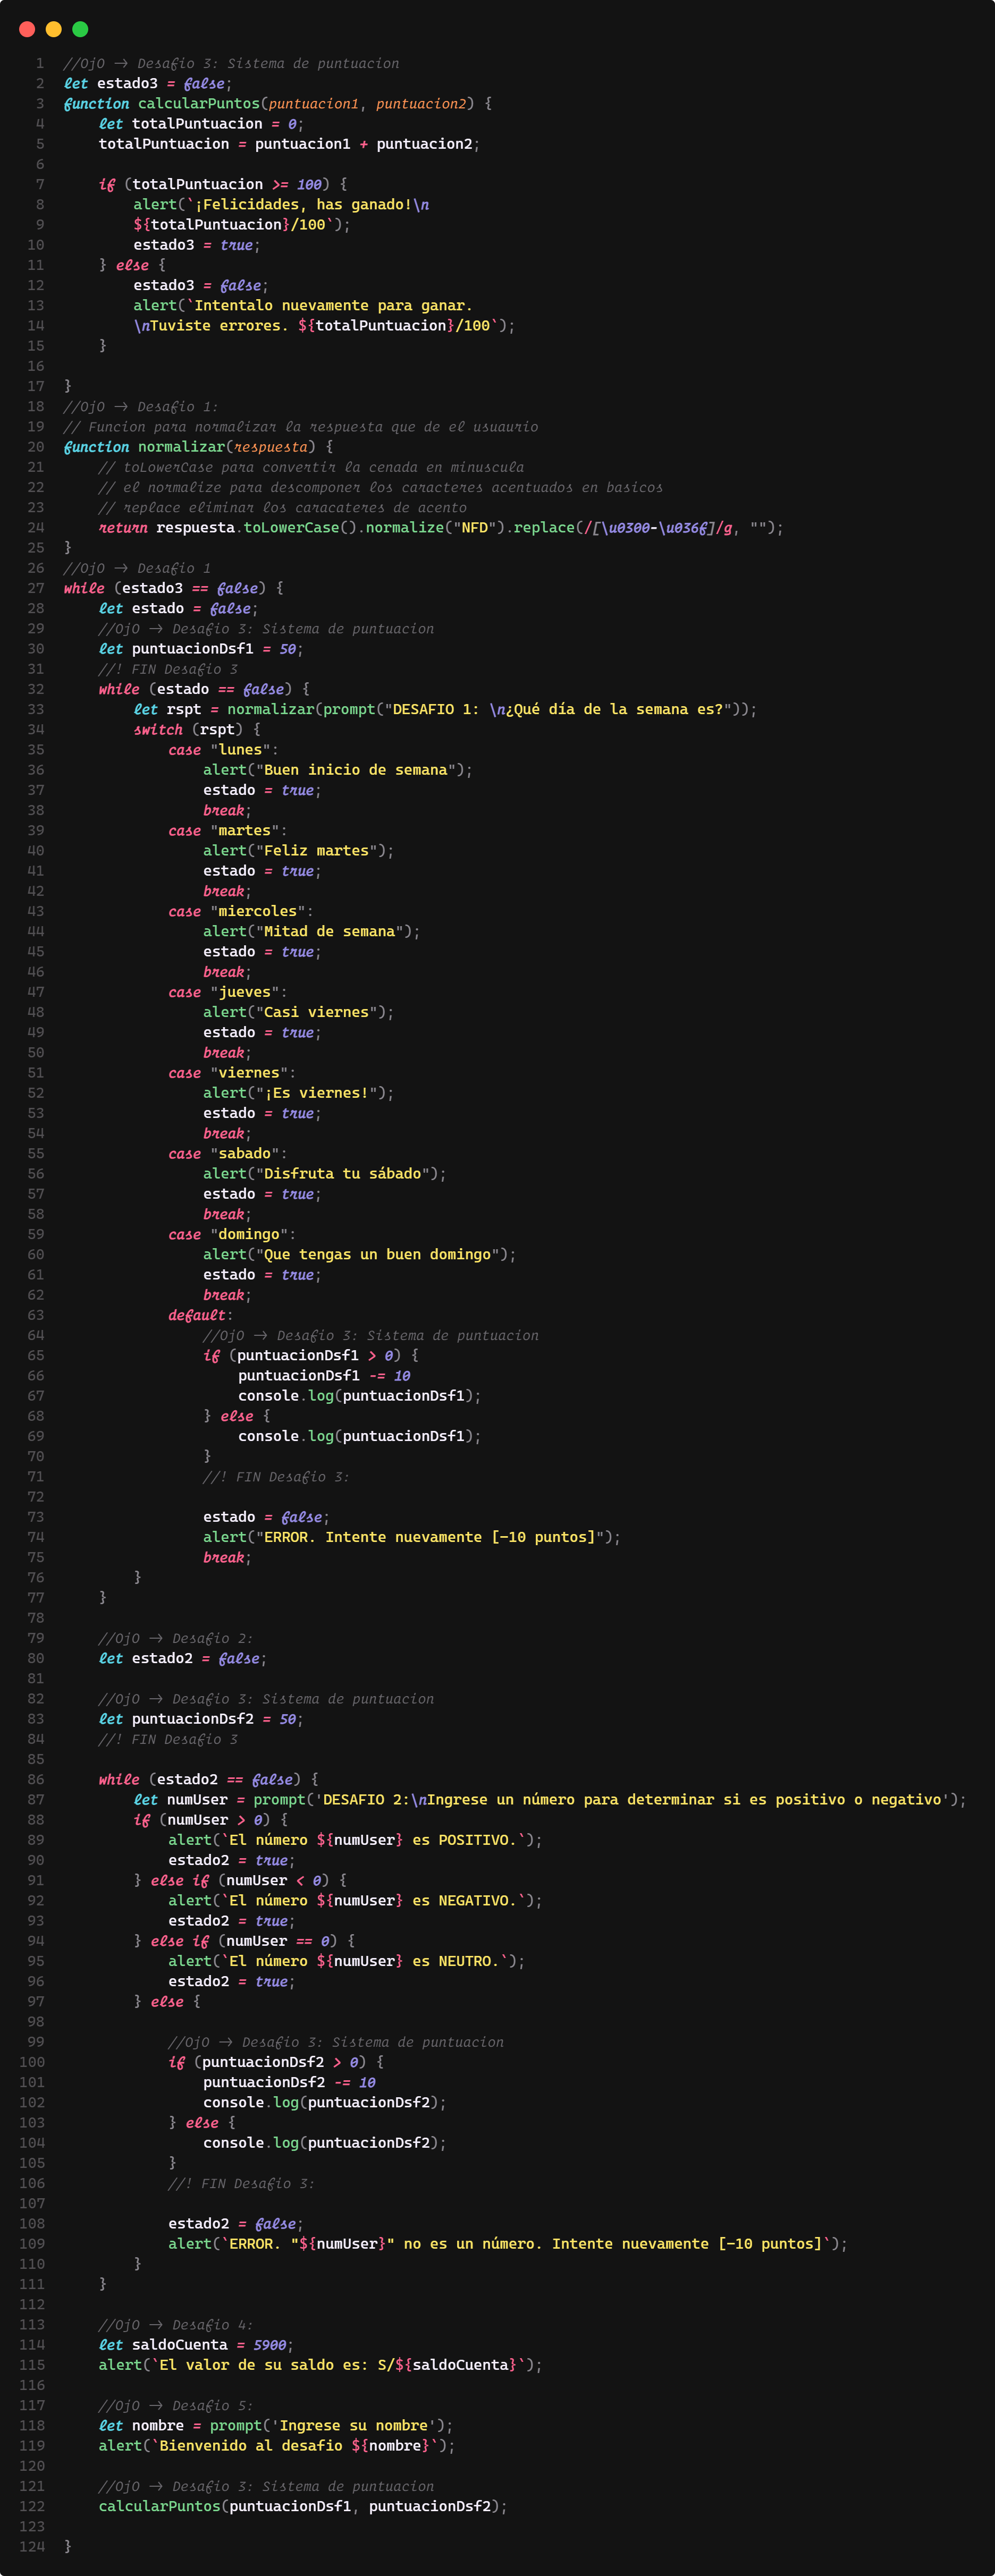Click the calcularPuntos(puntuacionDsf1, puntuacionDsf2) call
995x2576 pixels.
(x=303, y=2507)
